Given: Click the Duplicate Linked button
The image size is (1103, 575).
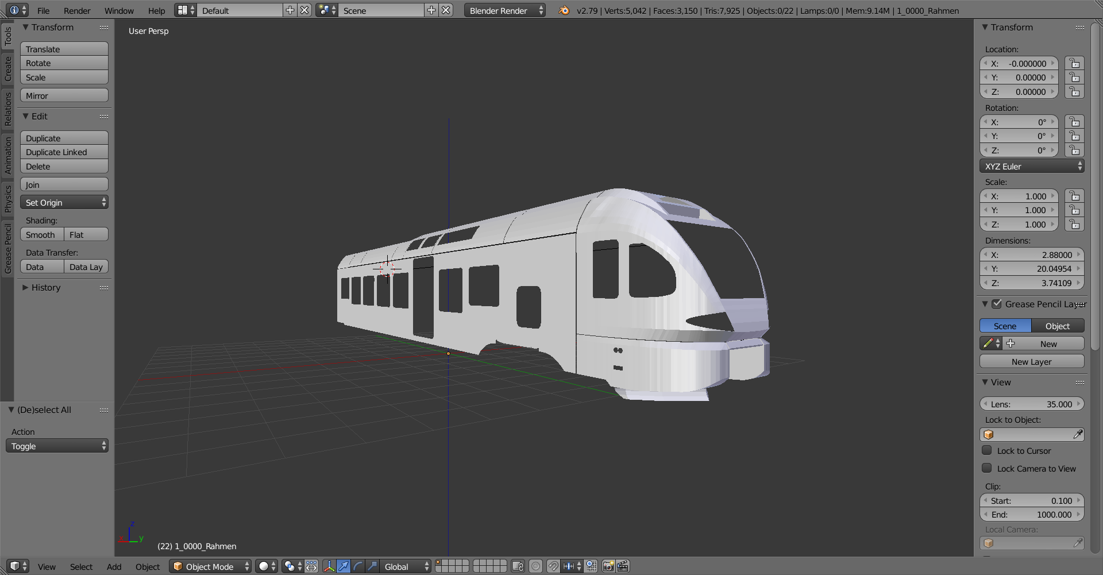Looking at the screenshot, I should [64, 152].
